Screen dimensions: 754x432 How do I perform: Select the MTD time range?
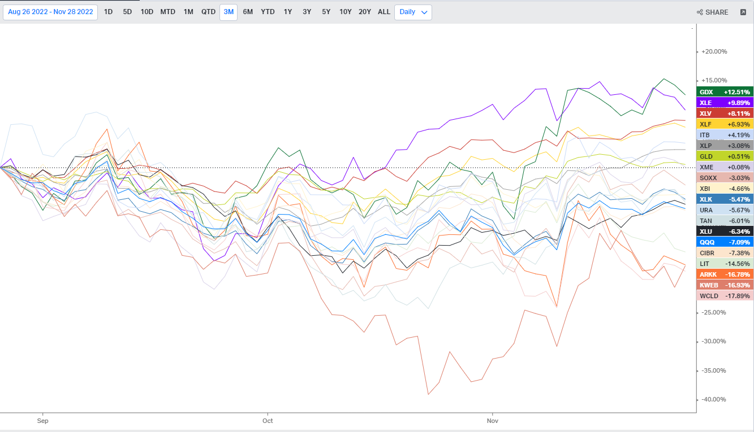[x=168, y=12]
